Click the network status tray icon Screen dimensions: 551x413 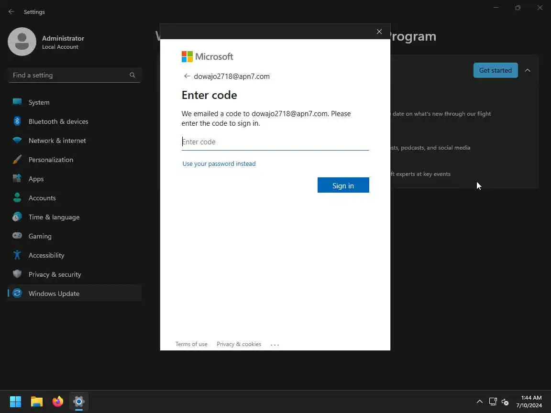tap(493, 402)
